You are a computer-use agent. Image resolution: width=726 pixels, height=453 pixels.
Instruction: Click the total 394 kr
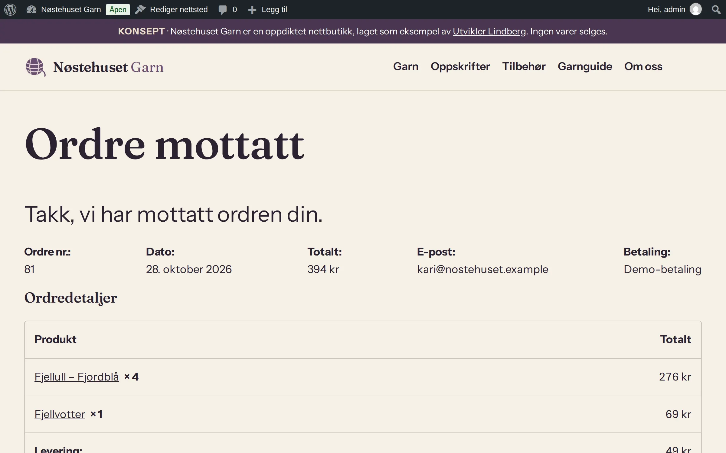[x=323, y=269]
